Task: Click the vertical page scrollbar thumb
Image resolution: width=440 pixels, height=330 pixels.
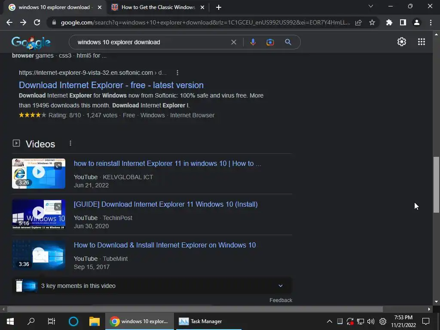Action: tap(436, 185)
